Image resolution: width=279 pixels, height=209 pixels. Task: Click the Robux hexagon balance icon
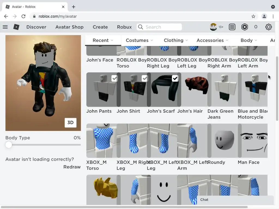click(x=245, y=27)
